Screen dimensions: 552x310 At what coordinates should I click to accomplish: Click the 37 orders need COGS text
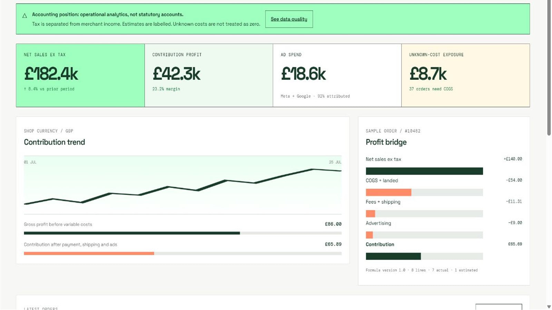(x=431, y=89)
